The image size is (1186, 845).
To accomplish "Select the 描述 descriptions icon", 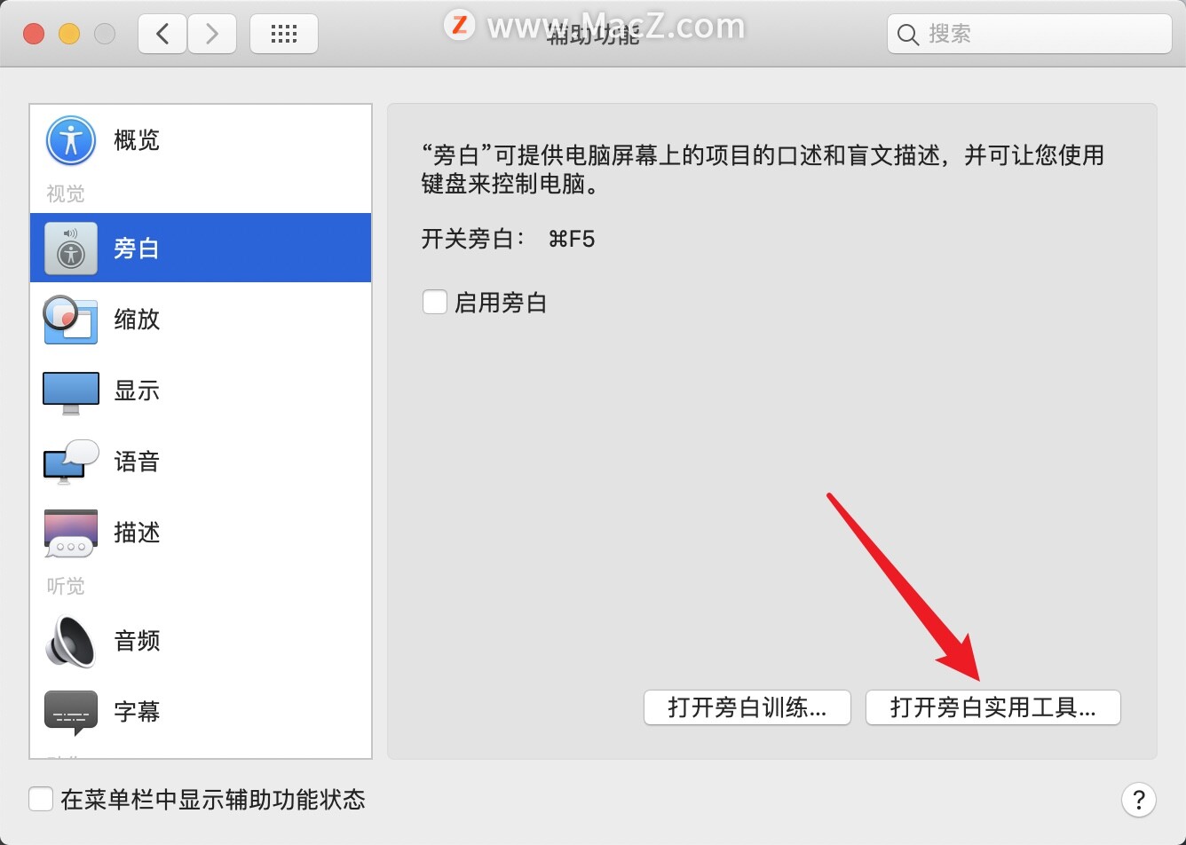I will click(x=71, y=533).
